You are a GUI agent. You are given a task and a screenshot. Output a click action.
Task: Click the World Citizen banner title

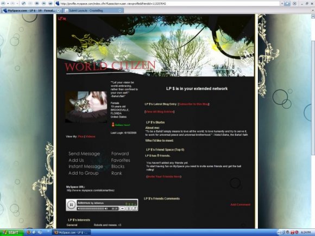(x=110, y=66)
